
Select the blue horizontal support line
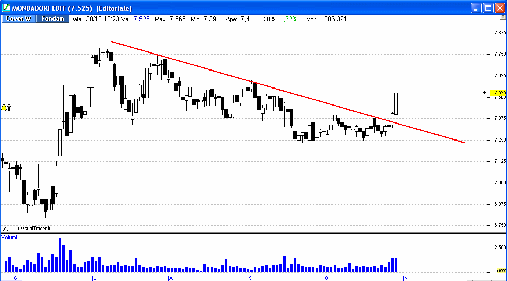pos(243,111)
